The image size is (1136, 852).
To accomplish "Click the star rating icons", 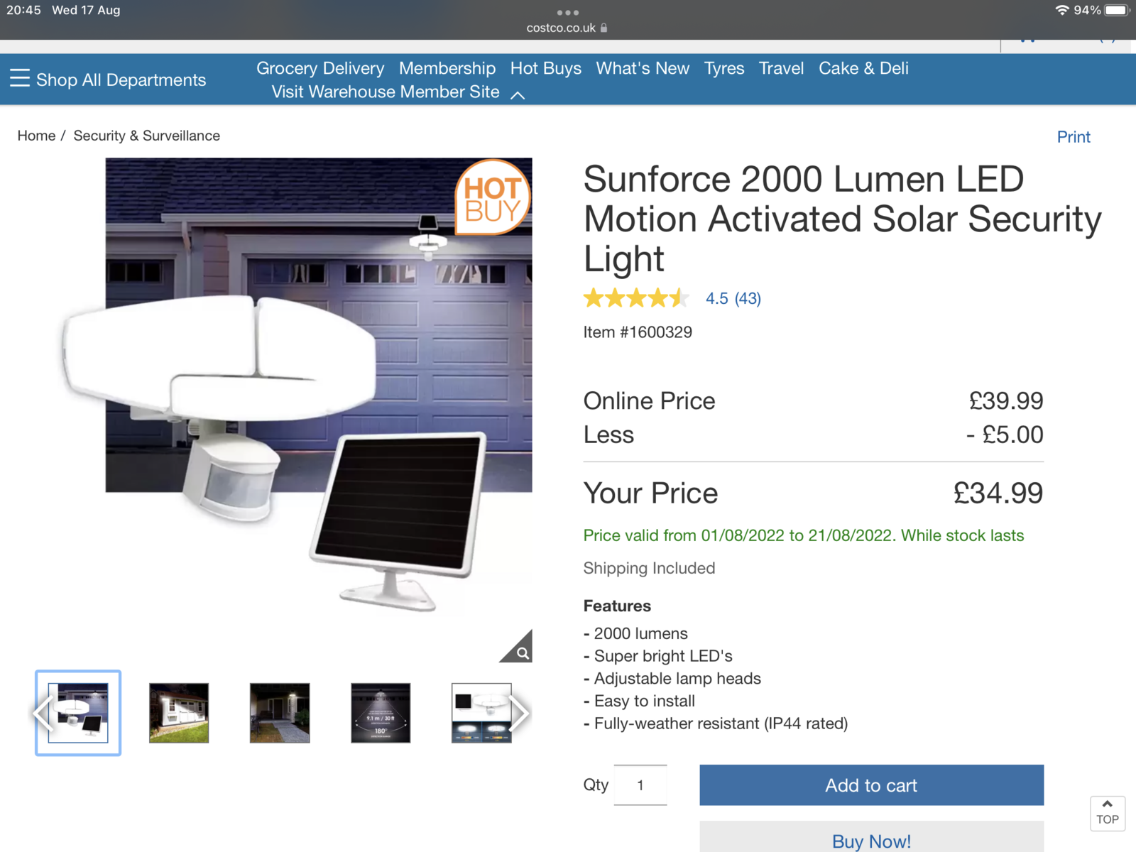I will (x=636, y=298).
